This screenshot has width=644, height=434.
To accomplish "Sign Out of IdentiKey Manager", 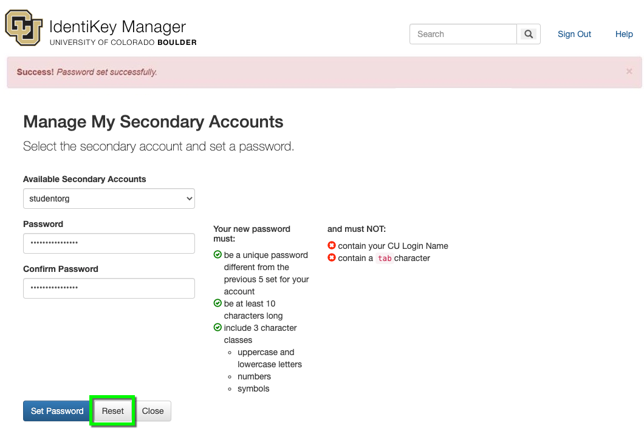I will coord(574,35).
